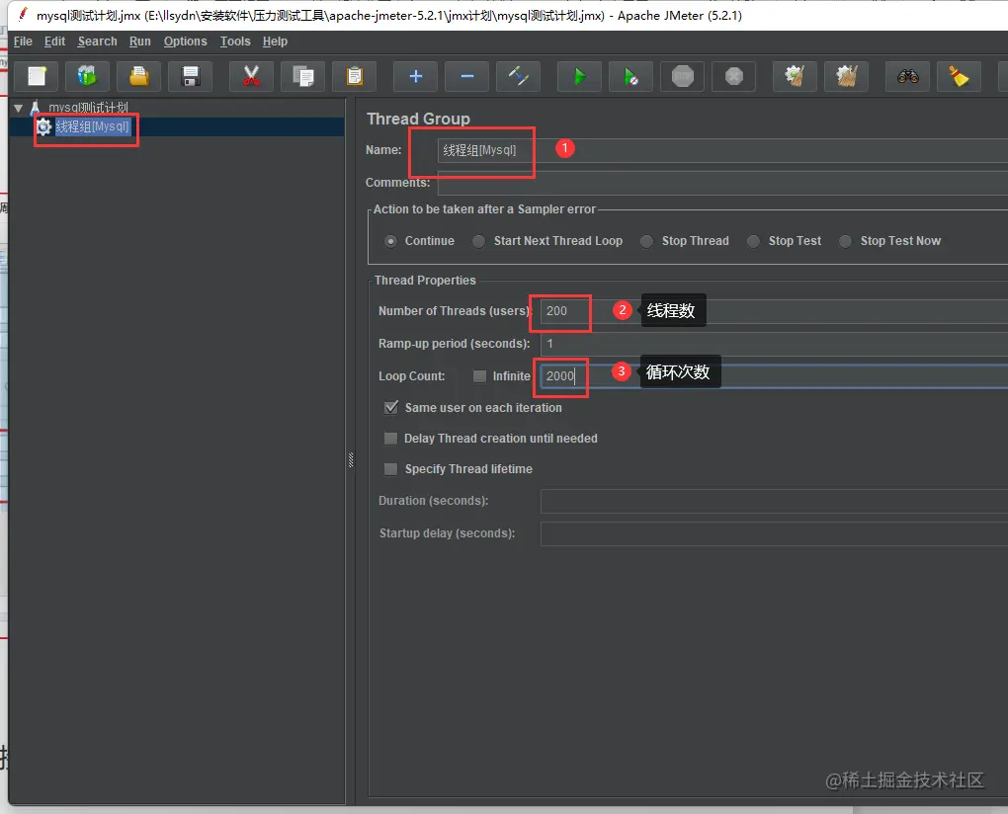Uncheck Same user on each iteration
1008x814 pixels.
[x=391, y=407]
